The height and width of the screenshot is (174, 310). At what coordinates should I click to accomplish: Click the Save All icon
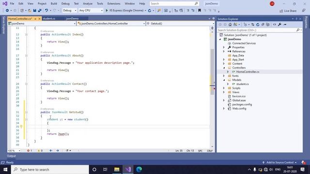(40, 11)
